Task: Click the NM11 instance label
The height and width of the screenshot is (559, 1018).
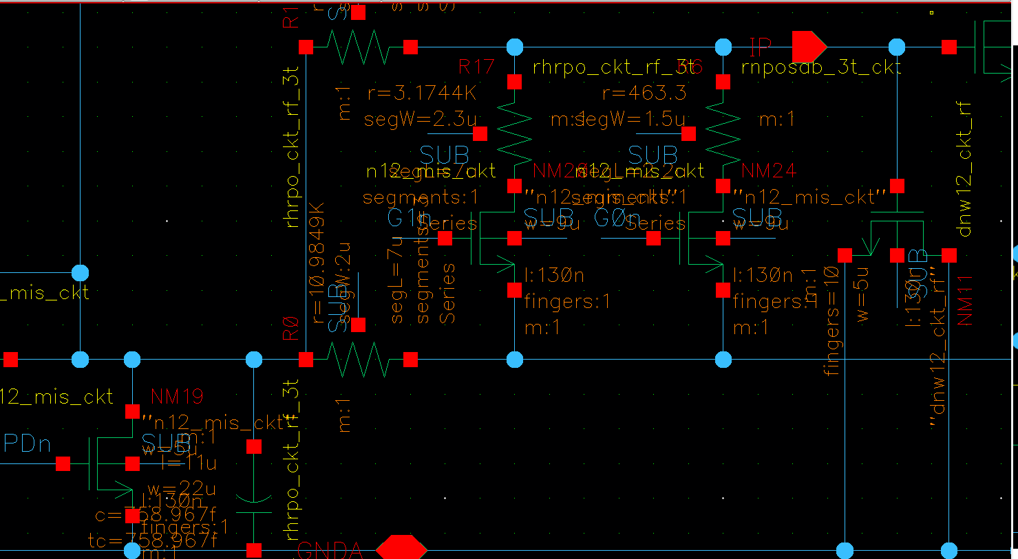Action: tap(965, 300)
